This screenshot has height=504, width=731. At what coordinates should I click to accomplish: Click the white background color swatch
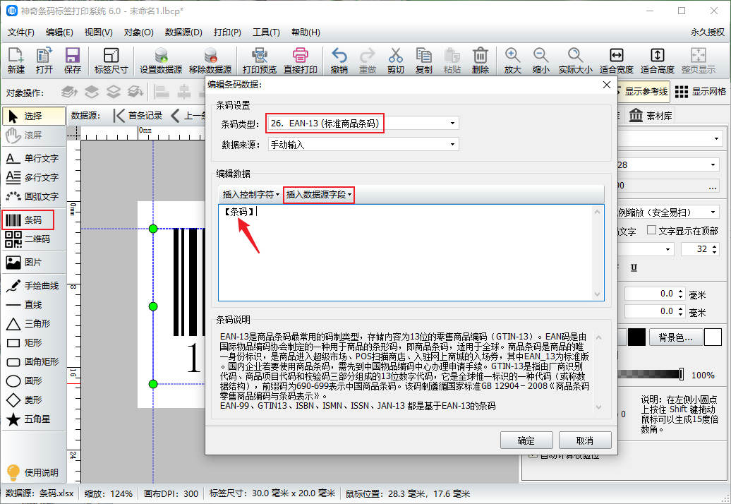click(713, 337)
